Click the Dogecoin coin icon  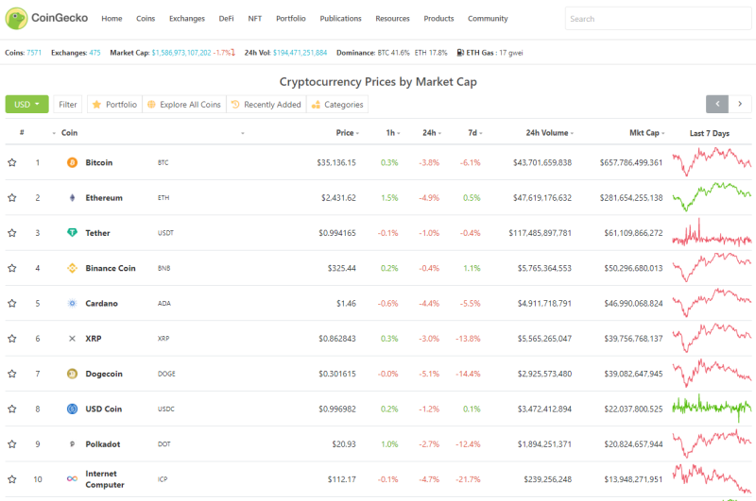[72, 374]
